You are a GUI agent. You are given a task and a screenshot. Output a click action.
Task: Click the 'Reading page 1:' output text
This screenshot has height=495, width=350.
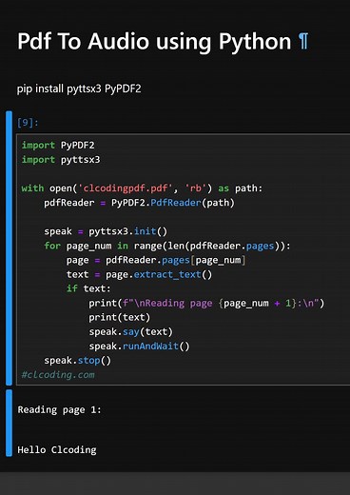click(59, 410)
